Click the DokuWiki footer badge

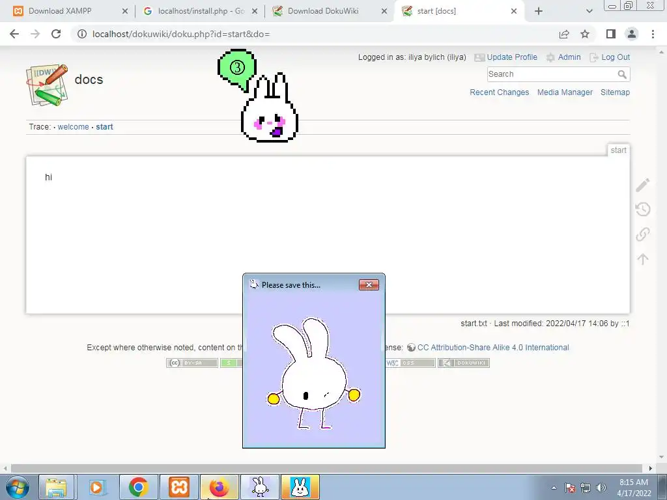pos(464,363)
